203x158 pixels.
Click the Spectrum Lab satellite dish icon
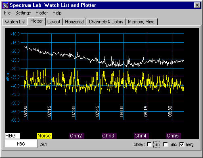(6, 5)
